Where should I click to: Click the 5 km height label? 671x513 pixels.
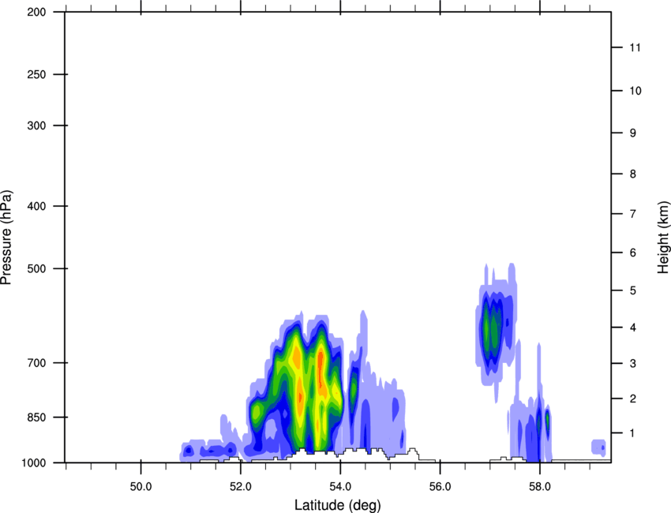(x=633, y=290)
